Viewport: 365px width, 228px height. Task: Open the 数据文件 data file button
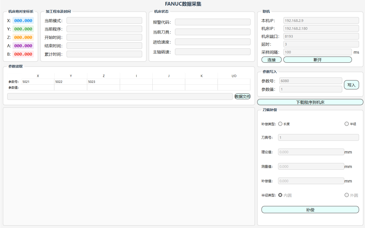point(242,96)
